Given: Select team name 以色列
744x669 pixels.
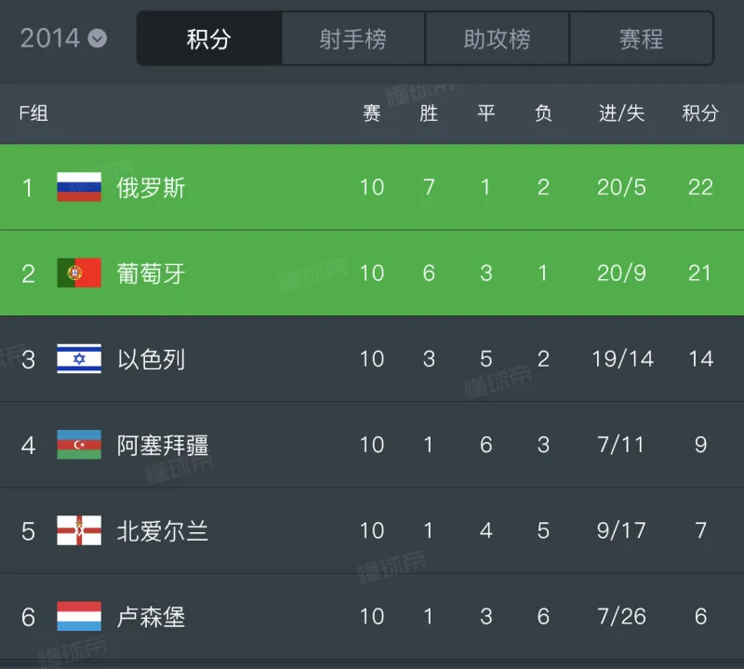Looking at the screenshot, I should click(x=152, y=359).
